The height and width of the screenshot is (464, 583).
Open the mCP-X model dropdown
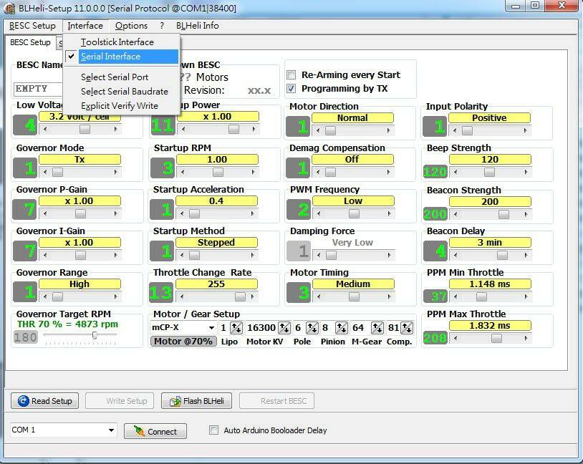211,327
